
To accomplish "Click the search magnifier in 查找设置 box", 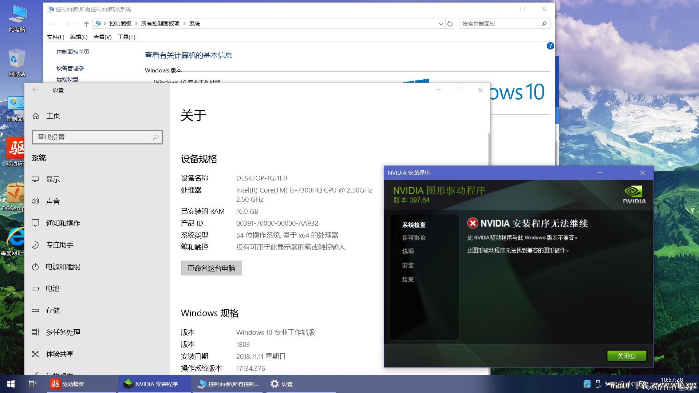I will tap(155, 137).
